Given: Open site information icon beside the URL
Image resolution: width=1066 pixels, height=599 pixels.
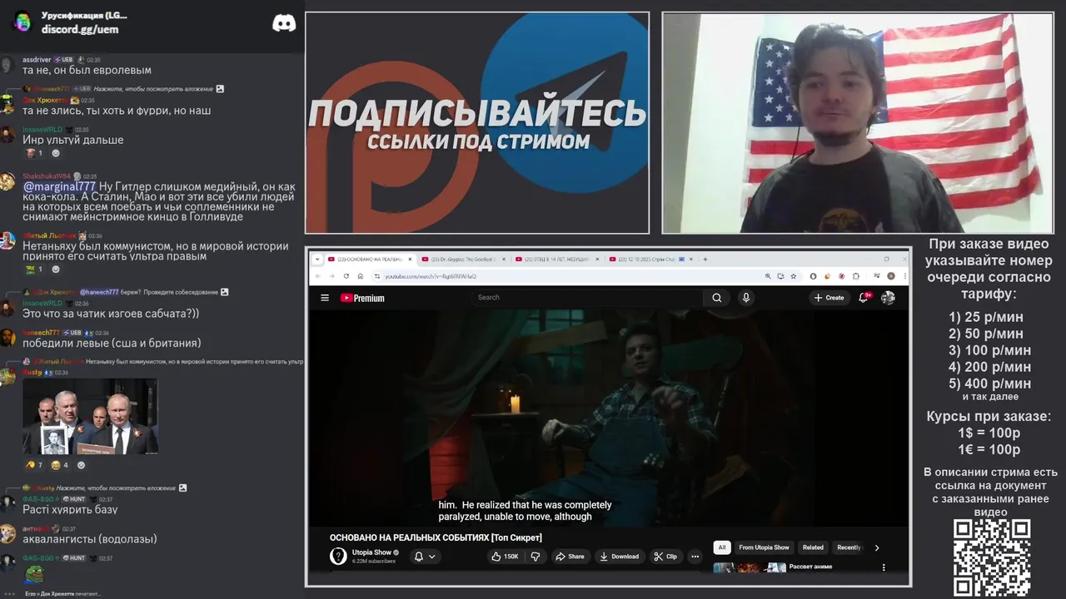Looking at the screenshot, I should [376, 276].
